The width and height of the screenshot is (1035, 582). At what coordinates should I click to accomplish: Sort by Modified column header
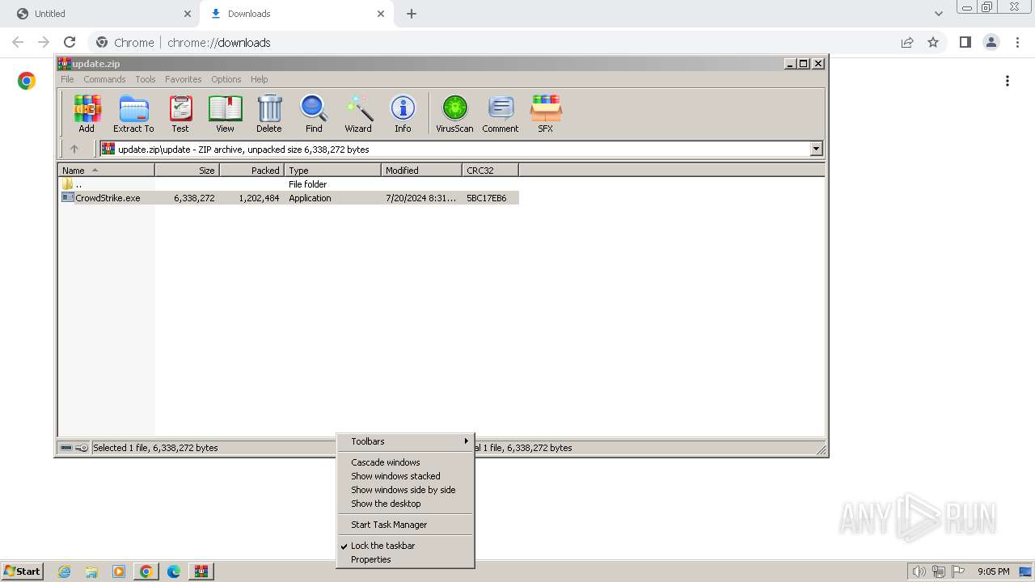(x=422, y=171)
